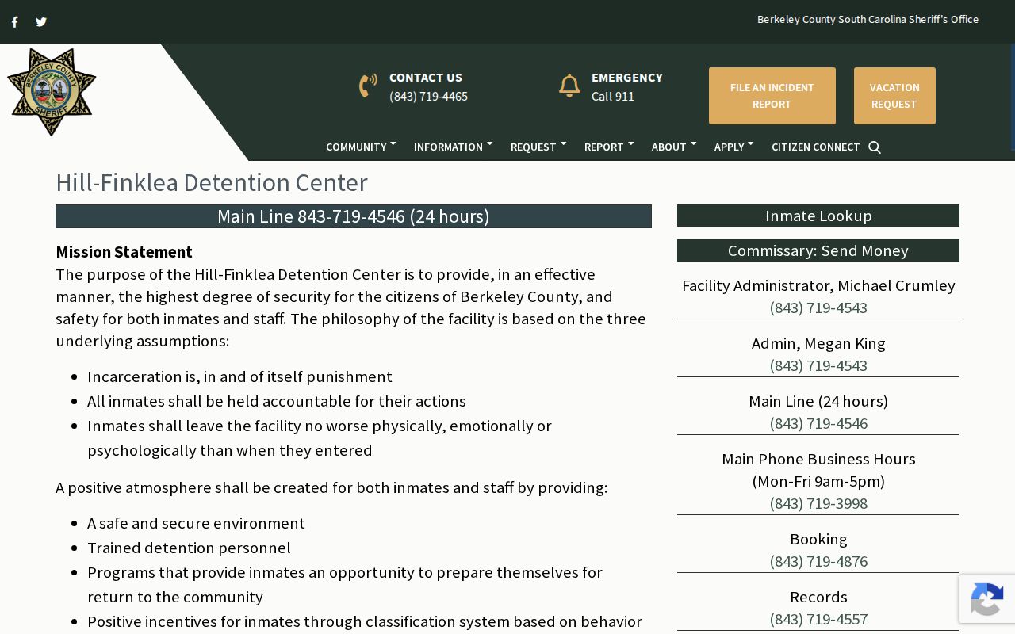Expand the Community menu
This screenshot has width=1015, height=634.
point(361,147)
